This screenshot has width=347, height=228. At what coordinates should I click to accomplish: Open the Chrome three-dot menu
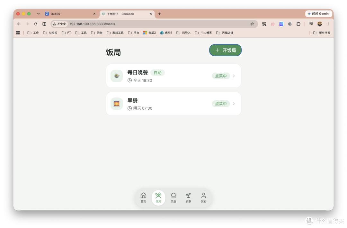[x=328, y=24]
